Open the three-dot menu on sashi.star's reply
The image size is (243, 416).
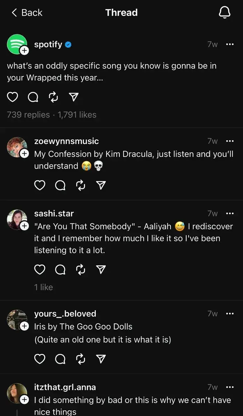click(230, 213)
